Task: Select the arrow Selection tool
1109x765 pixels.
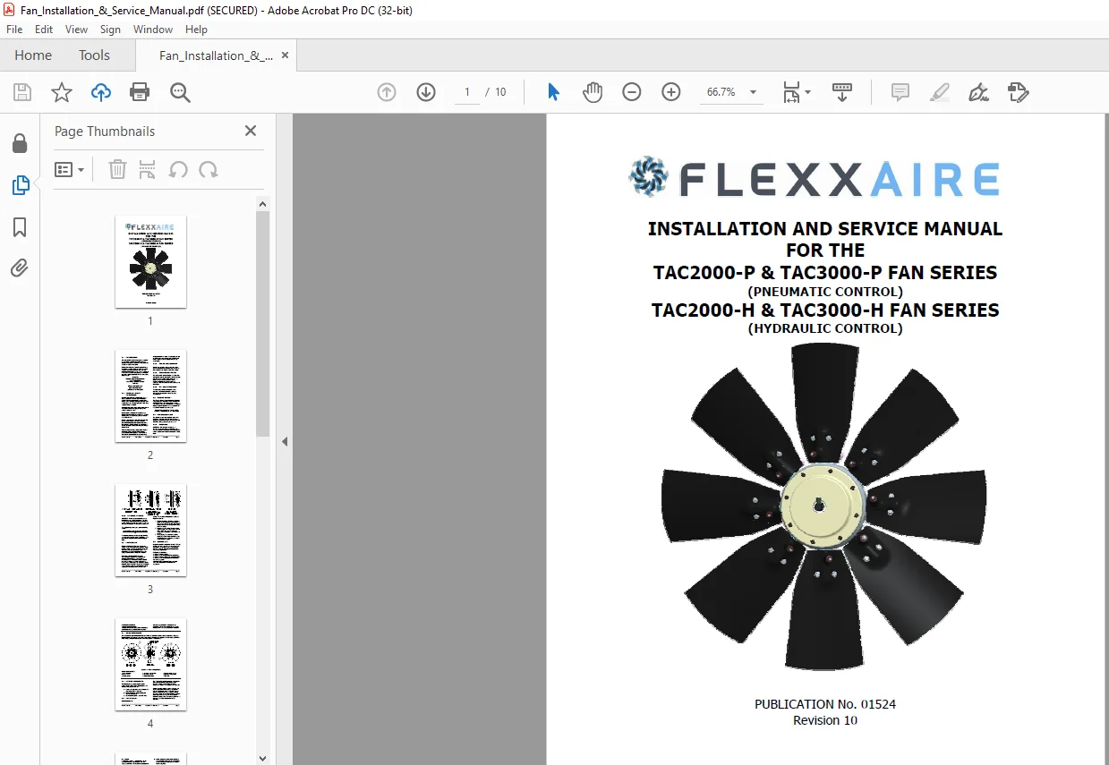Action: (x=553, y=92)
